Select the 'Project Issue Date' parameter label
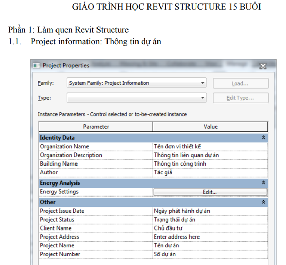Image resolution: width=286 pixels, height=265 pixels. 62,211
